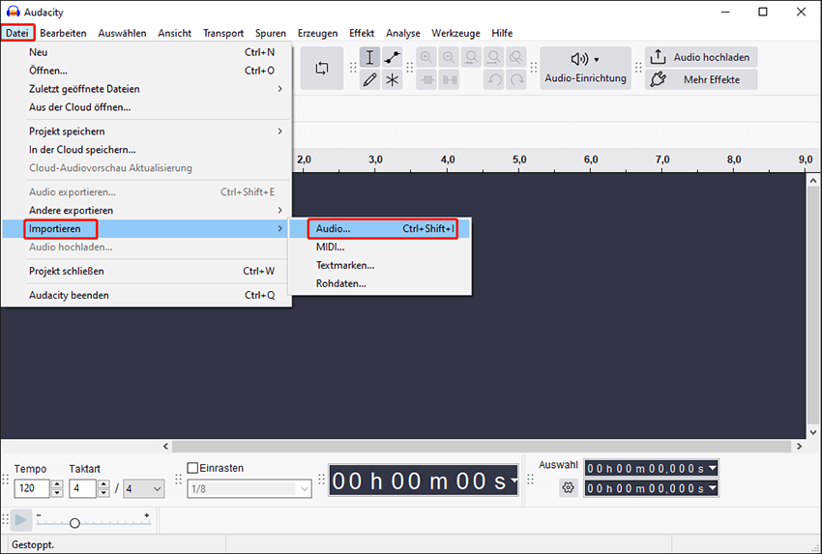Click the horizontal scrollbar track
Image resolution: width=822 pixels, height=554 pixels.
click(x=482, y=447)
